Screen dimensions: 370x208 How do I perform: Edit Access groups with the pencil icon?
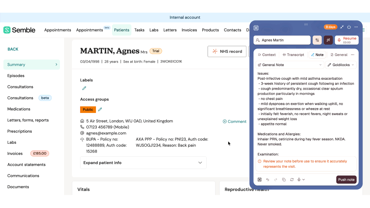tap(100, 109)
